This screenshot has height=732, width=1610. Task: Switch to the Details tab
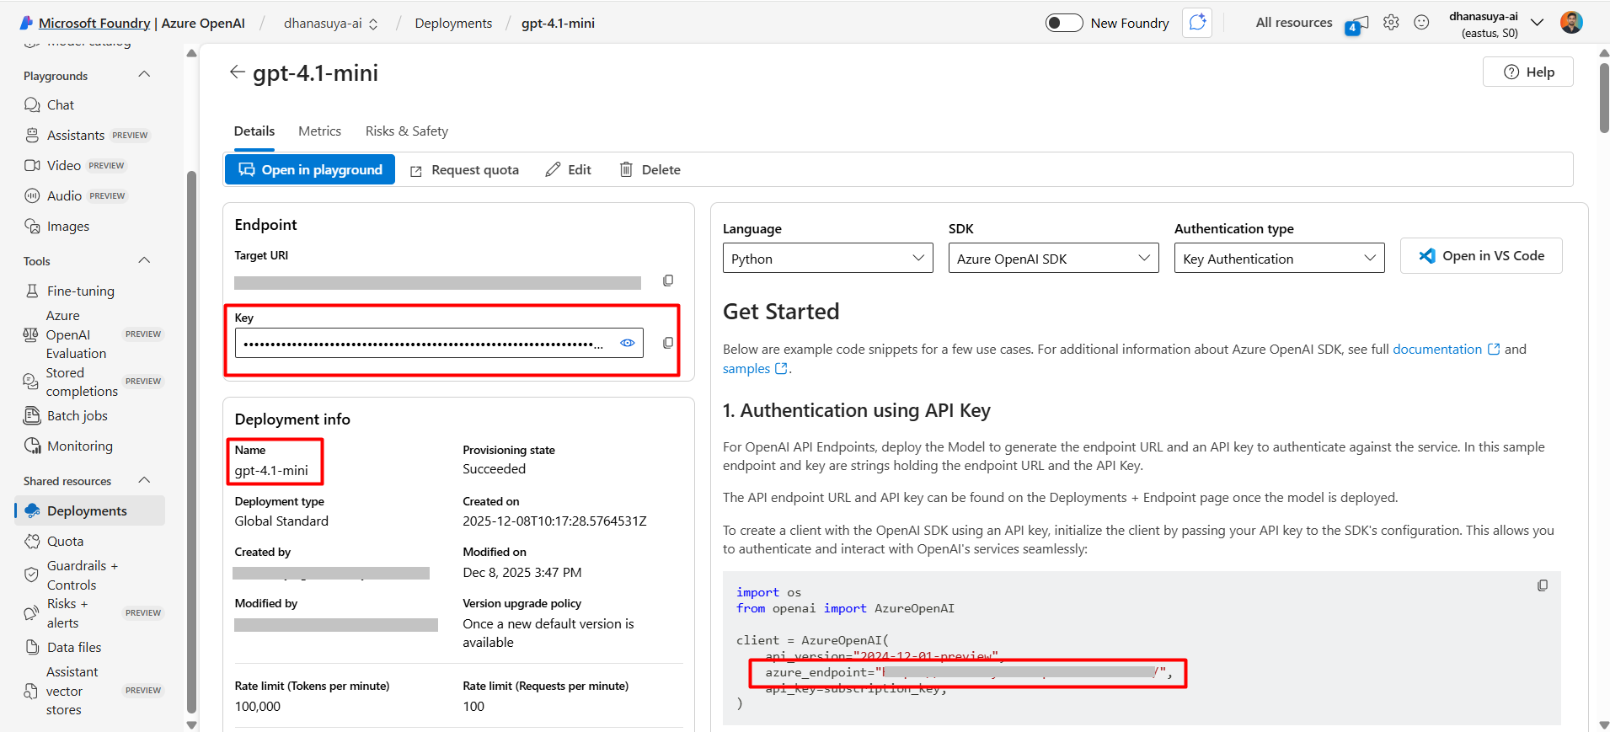[x=254, y=131]
